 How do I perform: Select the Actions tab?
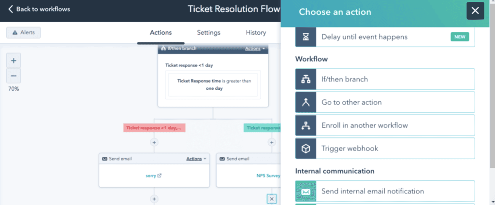click(x=160, y=33)
